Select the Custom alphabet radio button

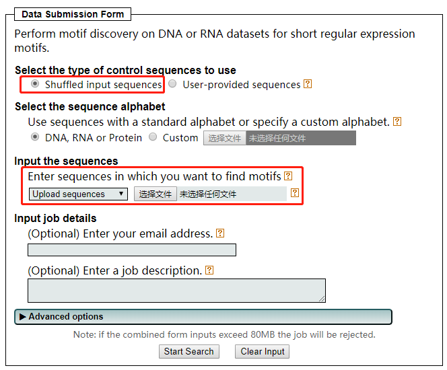(x=153, y=137)
